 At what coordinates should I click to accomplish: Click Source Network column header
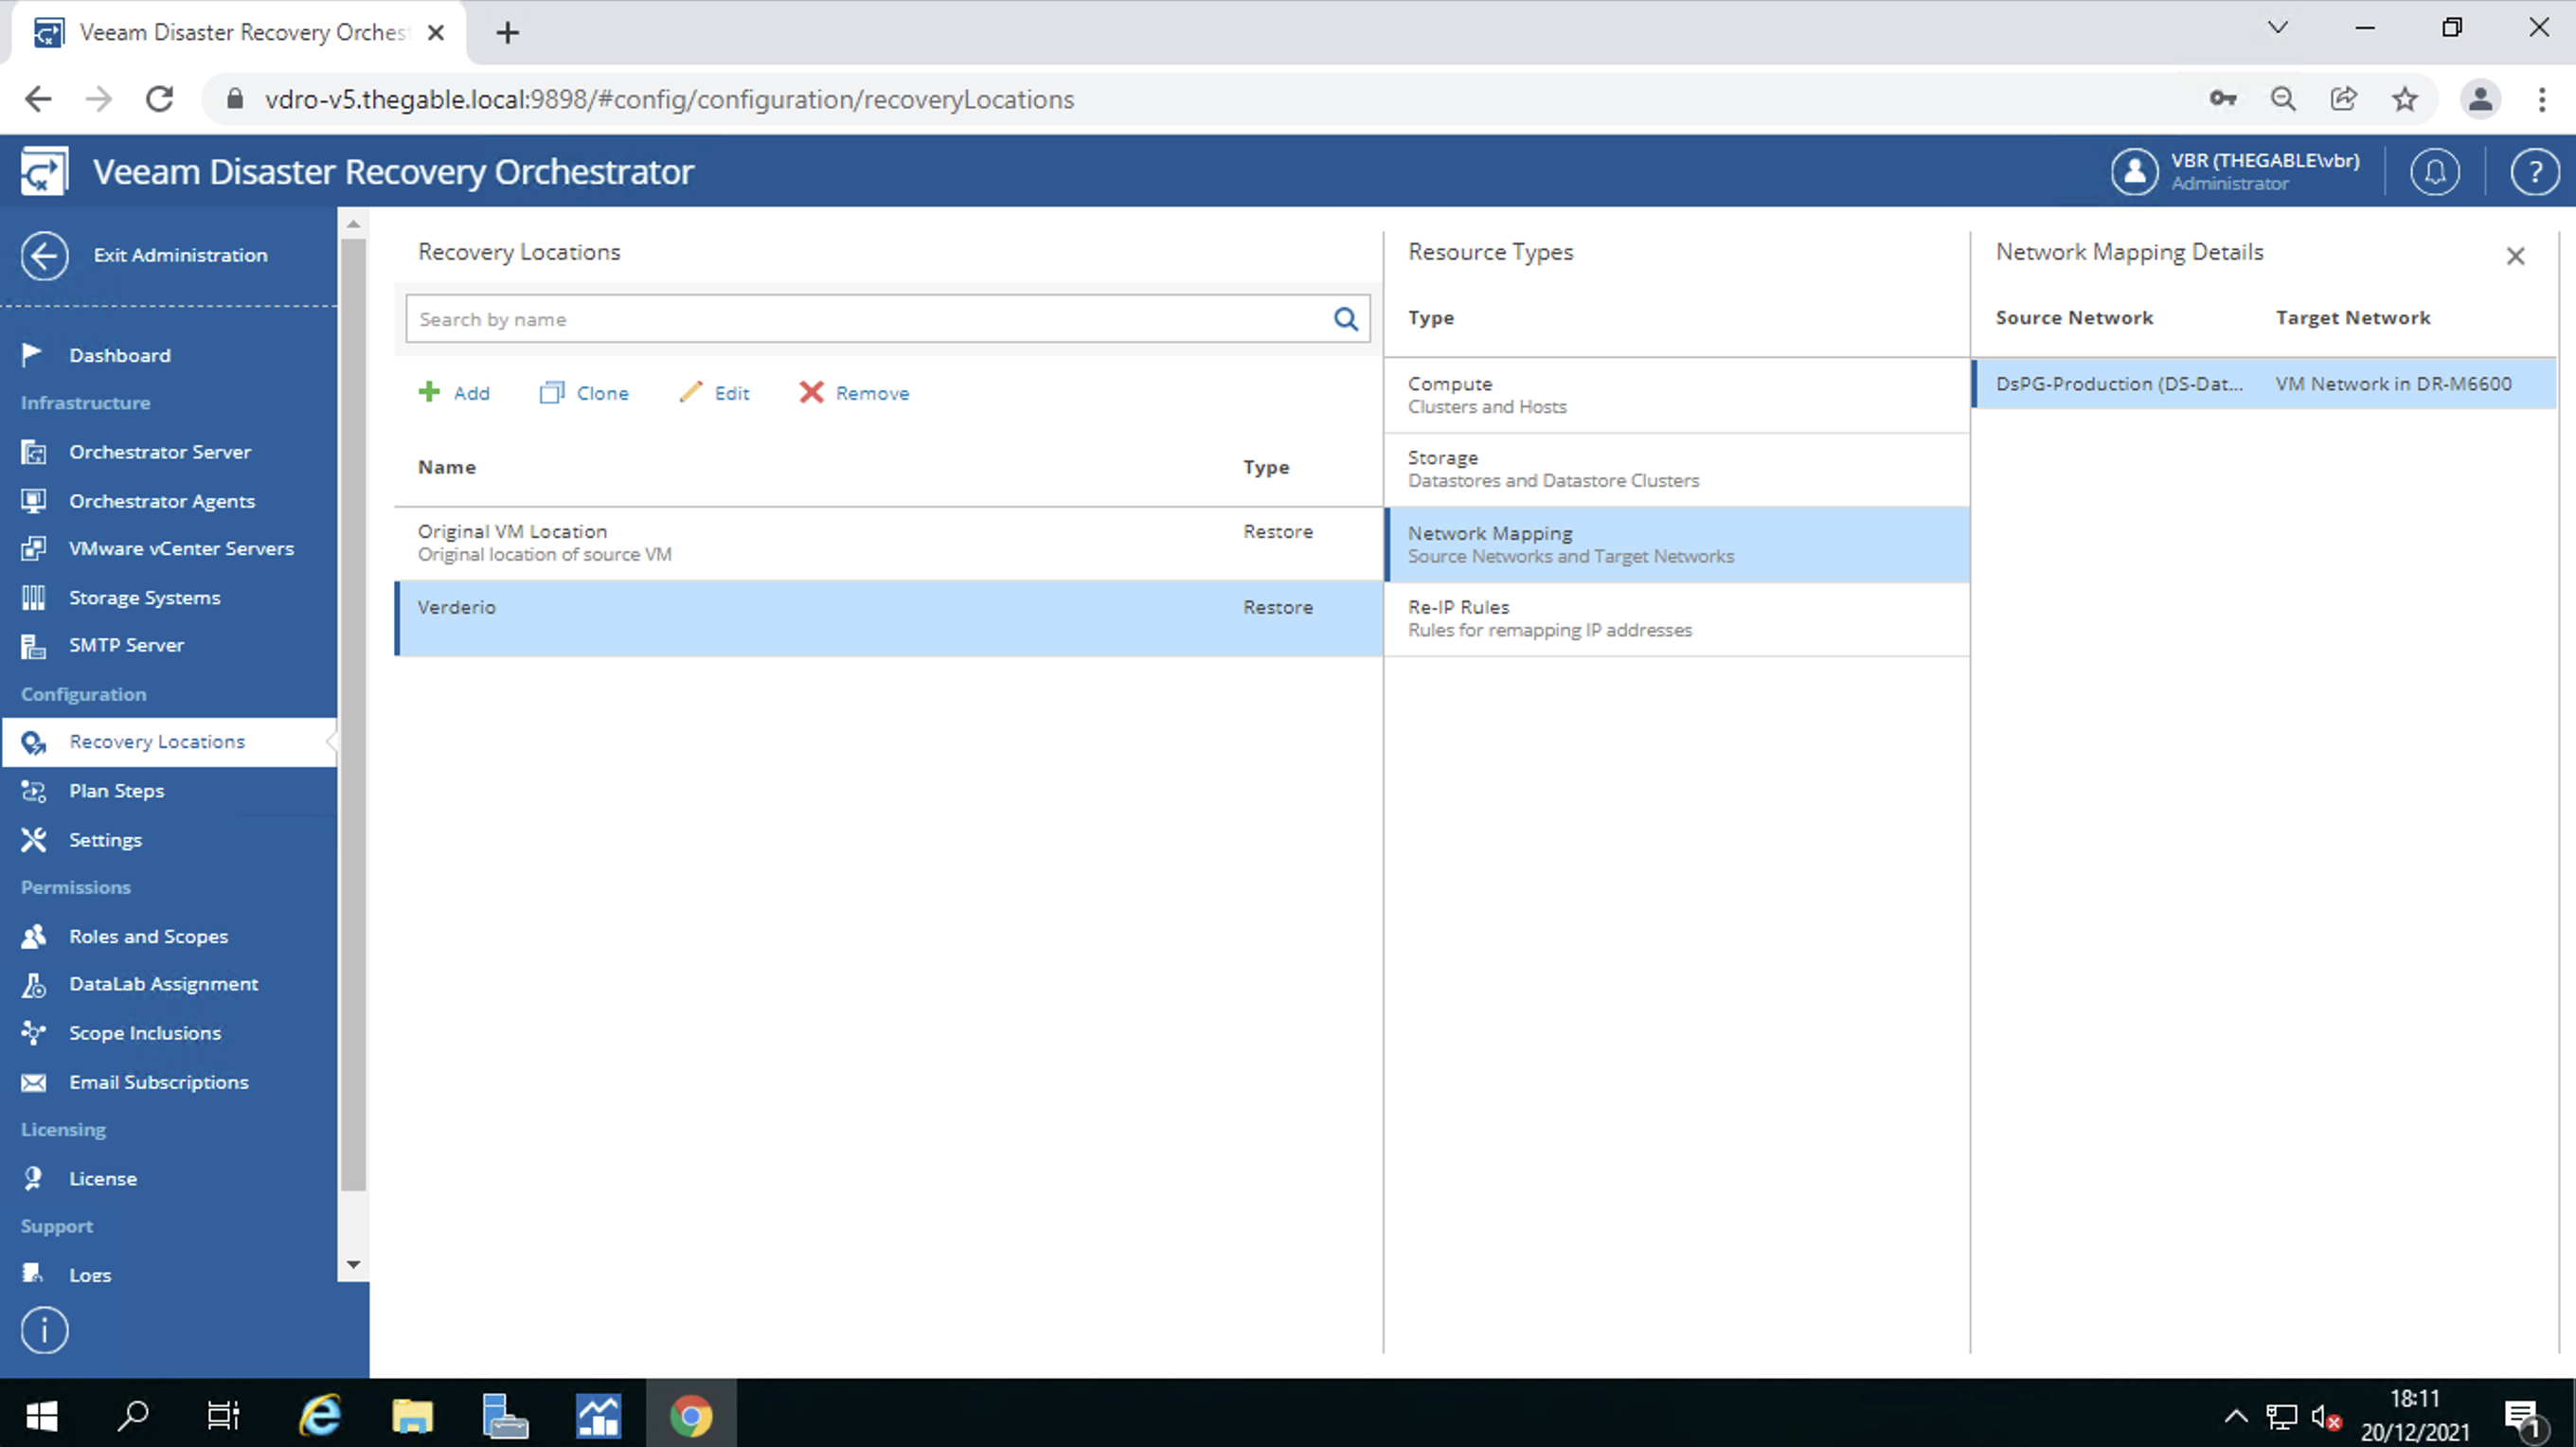click(x=2074, y=318)
